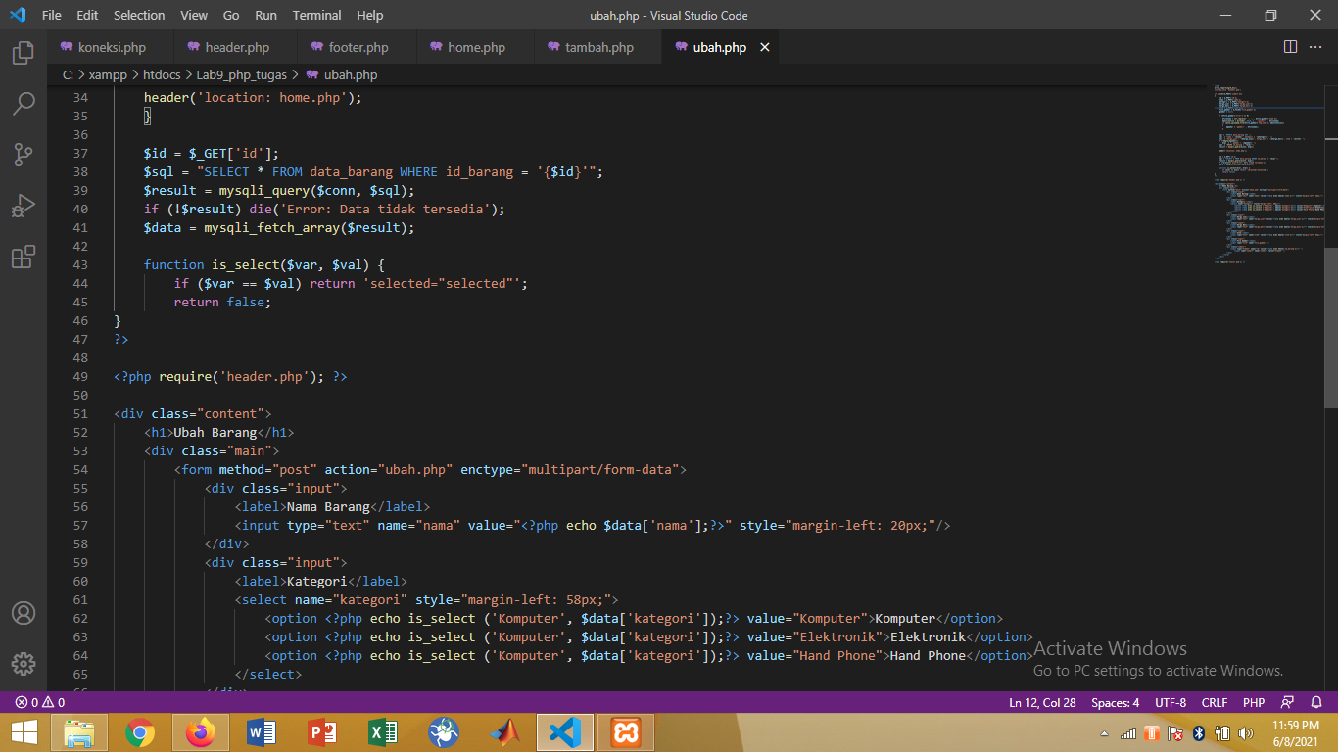Click the xampp breadcrumb segment
Screen dimensions: 1338x752
tap(108, 74)
